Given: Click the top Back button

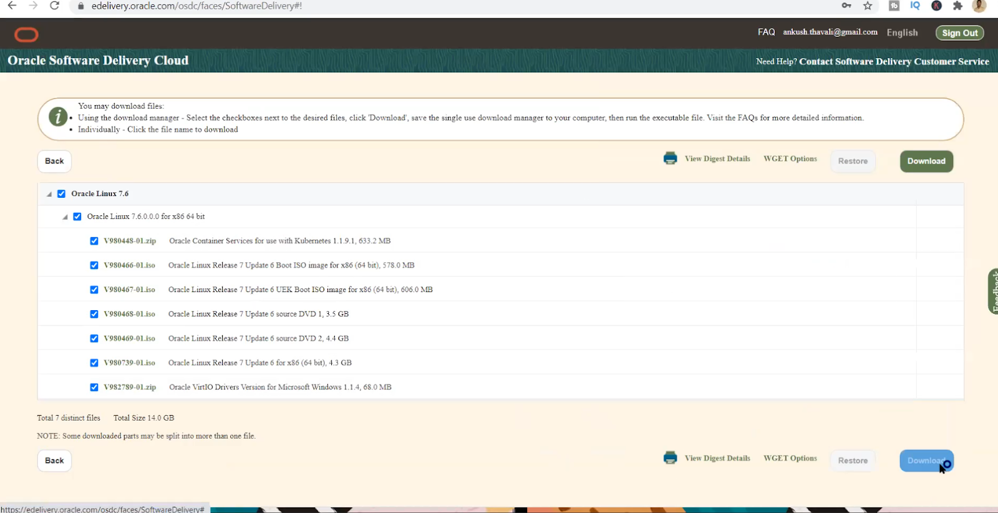Looking at the screenshot, I should [x=54, y=161].
